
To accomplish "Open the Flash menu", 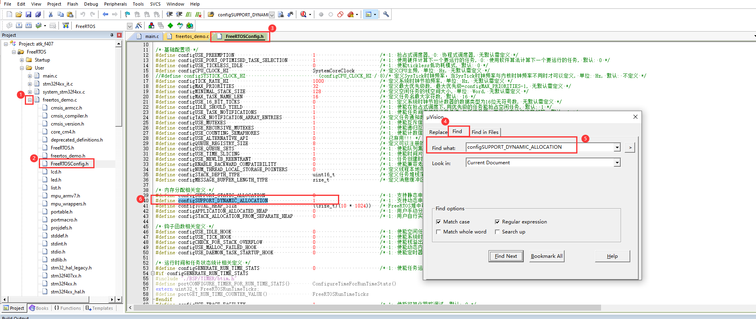I will point(72,4).
